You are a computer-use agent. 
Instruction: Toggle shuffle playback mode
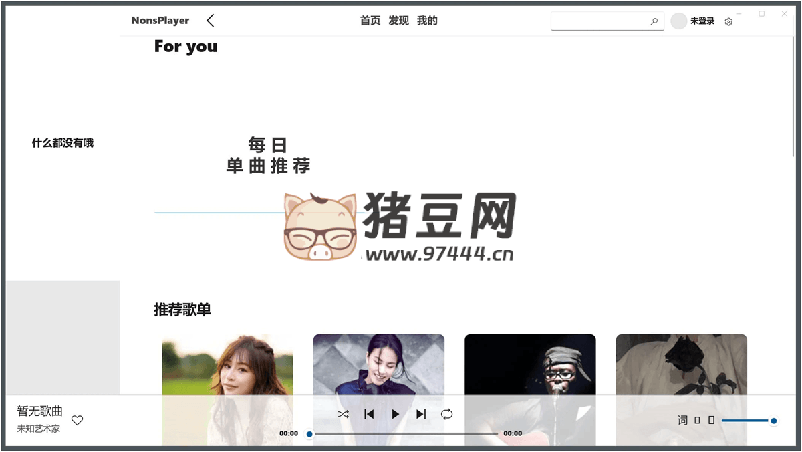pos(343,413)
